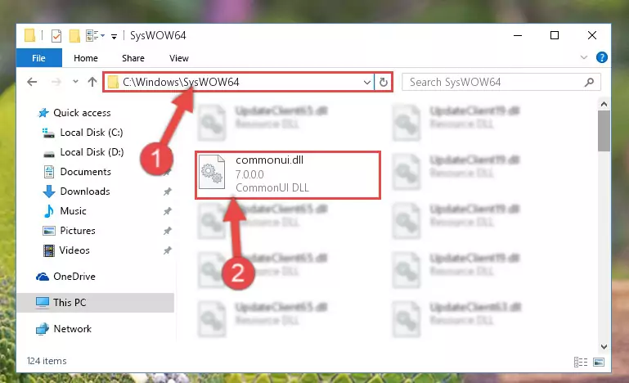Click the New folder icon in title bar
Viewport: 629px width, 383px height.
tap(74, 36)
